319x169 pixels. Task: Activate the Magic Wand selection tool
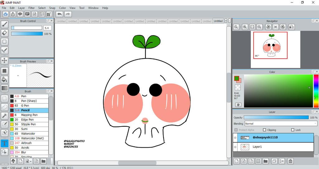4,116
